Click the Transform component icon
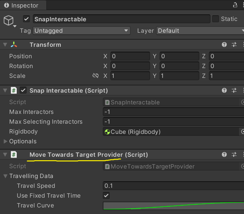The height and width of the screenshot is (214, 244). tap(14, 45)
